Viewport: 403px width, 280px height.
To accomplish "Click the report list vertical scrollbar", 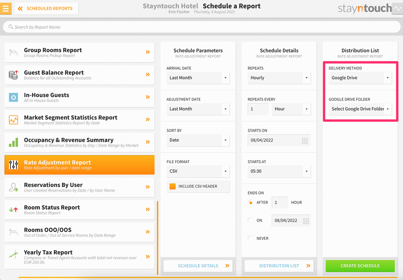I will click(157, 238).
